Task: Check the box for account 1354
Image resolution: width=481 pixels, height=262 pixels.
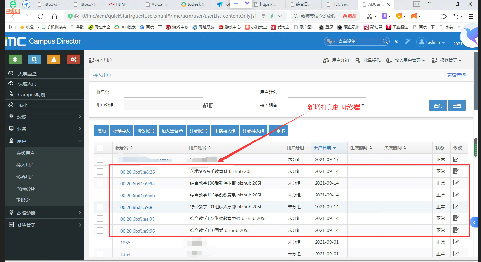Action: pos(100,254)
